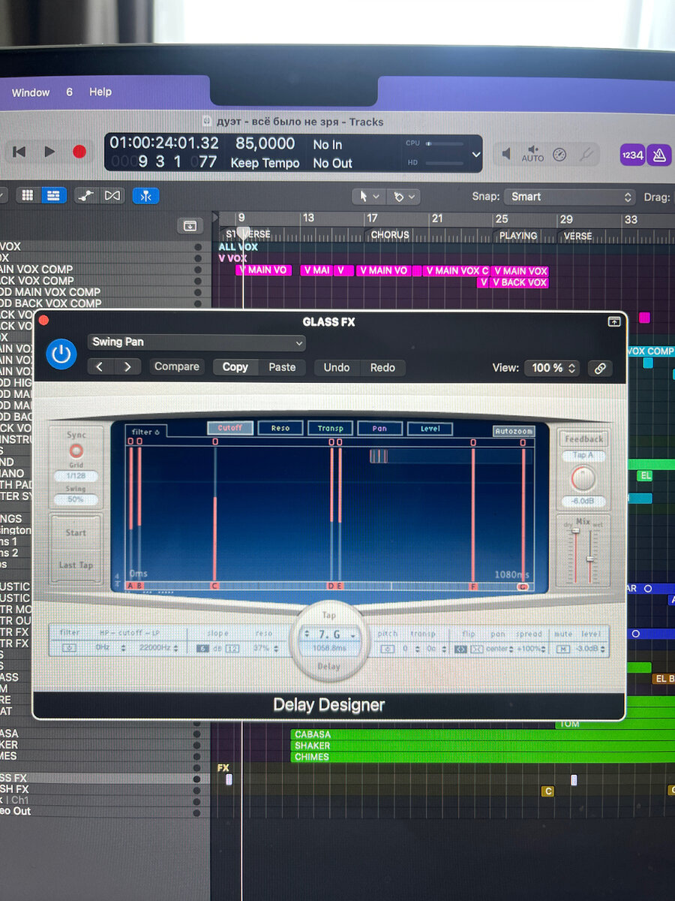
Task: Select the list view icon in Tracks toolbar
Action: coord(52,195)
